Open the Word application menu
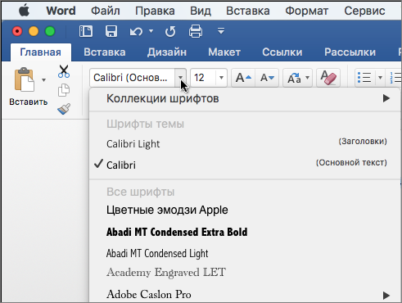 click(x=61, y=11)
